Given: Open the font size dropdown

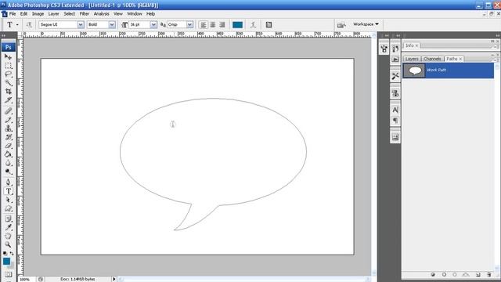Looking at the screenshot, I should point(153,24).
